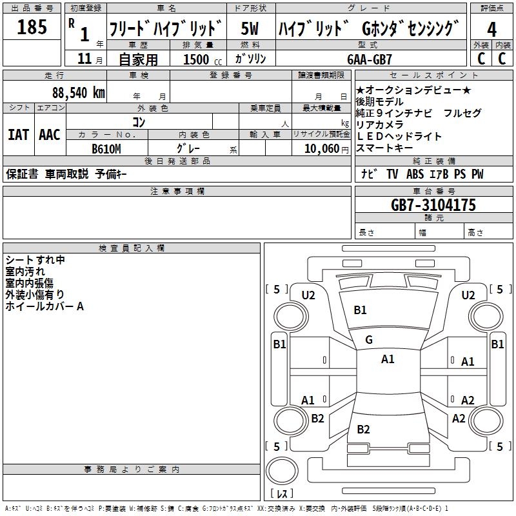
Task: Click the スマートキー sales point
Action: (384, 148)
